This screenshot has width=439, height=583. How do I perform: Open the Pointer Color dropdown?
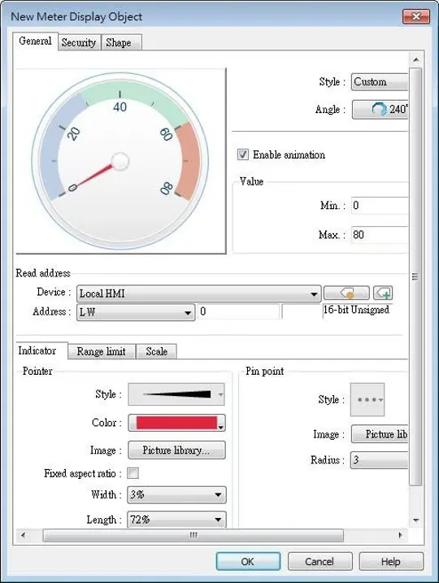pos(176,423)
